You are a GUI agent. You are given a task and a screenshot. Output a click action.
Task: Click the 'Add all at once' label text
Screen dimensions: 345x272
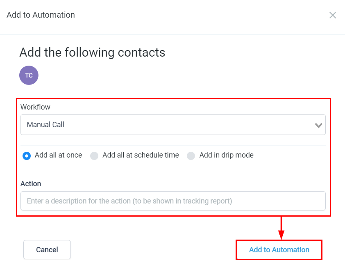pyautogui.click(x=58, y=155)
